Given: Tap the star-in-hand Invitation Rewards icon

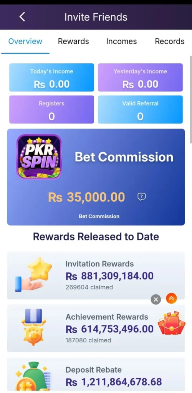Looking at the screenshot, I should pos(33,274).
